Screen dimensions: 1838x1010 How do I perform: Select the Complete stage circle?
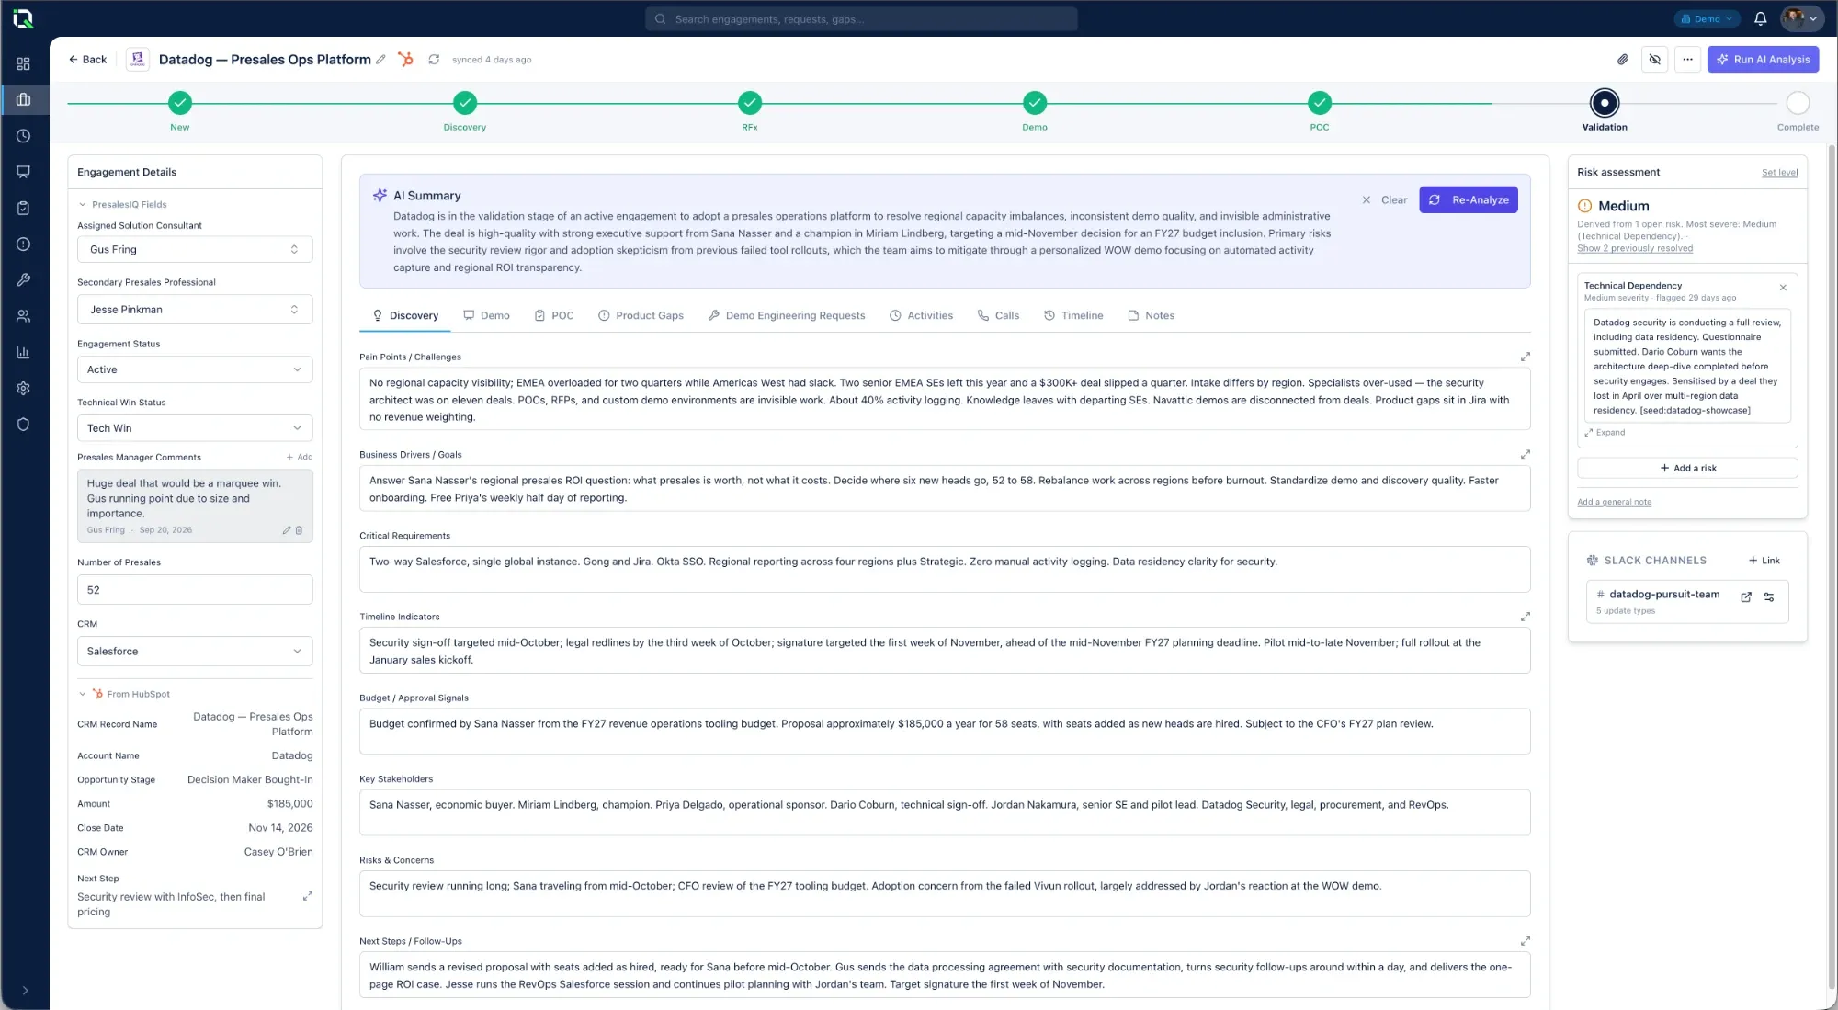1798,103
